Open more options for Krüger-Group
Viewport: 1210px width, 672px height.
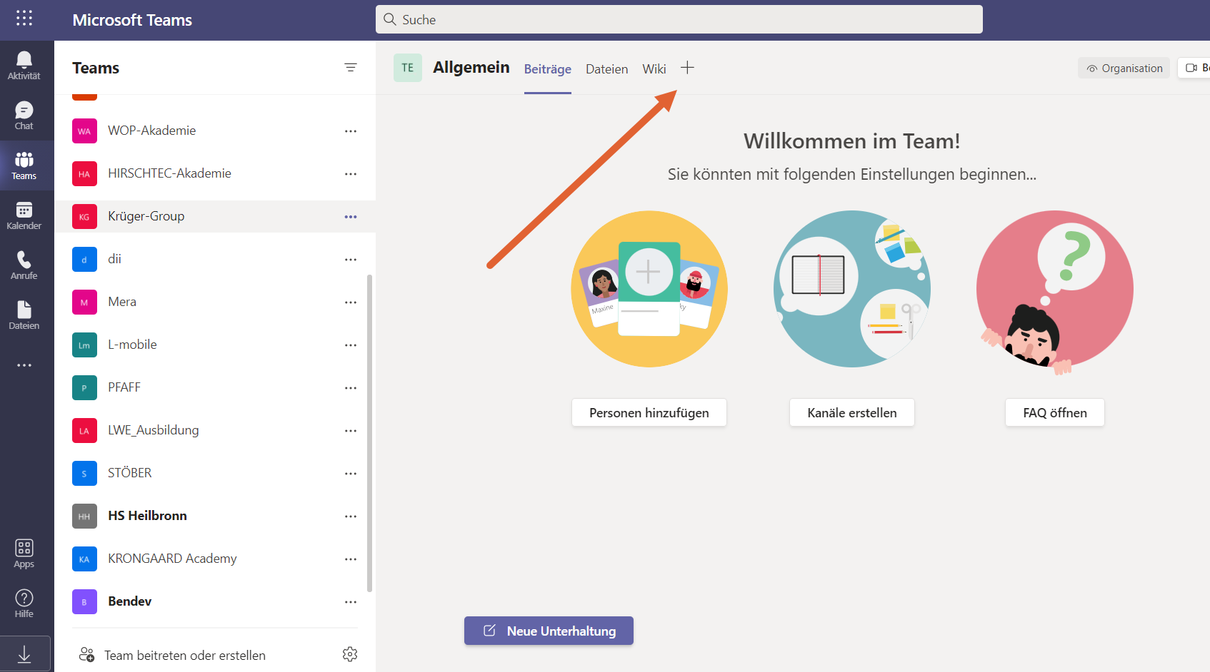(351, 217)
